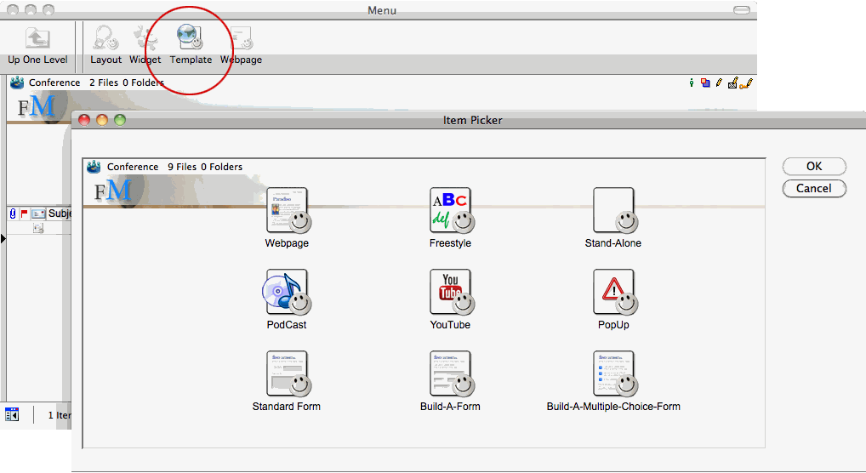The image size is (866, 473).
Task: Click the black disclosure triangle at left edge
Action: [3, 239]
